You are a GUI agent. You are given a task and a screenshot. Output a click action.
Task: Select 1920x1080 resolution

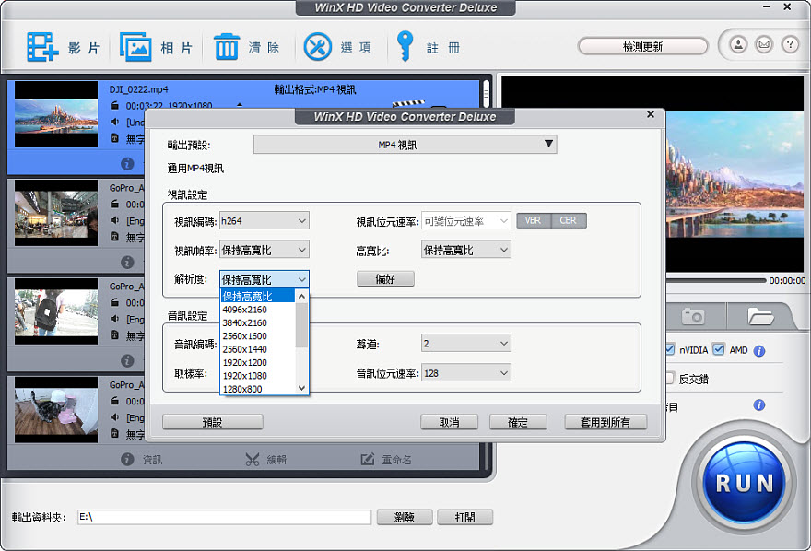tap(257, 375)
